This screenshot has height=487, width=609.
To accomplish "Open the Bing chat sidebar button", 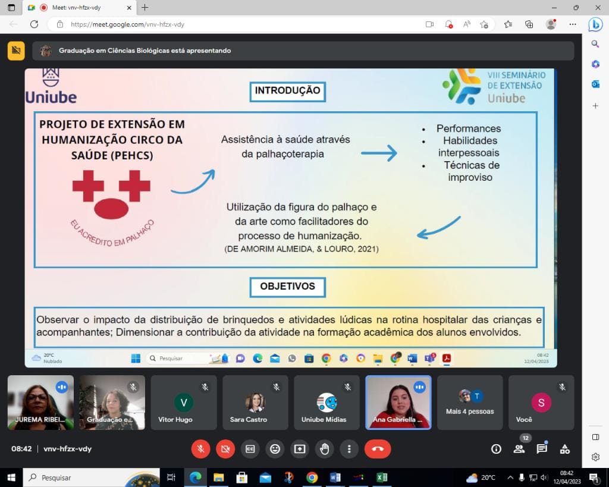I will [x=595, y=24].
